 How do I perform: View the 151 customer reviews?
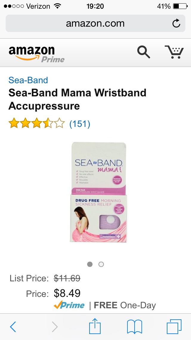pyautogui.click(x=80, y=124)
